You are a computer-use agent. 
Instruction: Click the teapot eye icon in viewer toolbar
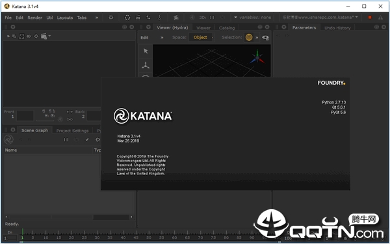pyautogui.click(x=265, y=38)
